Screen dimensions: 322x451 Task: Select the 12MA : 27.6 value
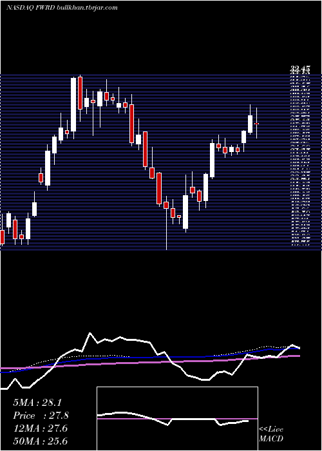[40, 428]
